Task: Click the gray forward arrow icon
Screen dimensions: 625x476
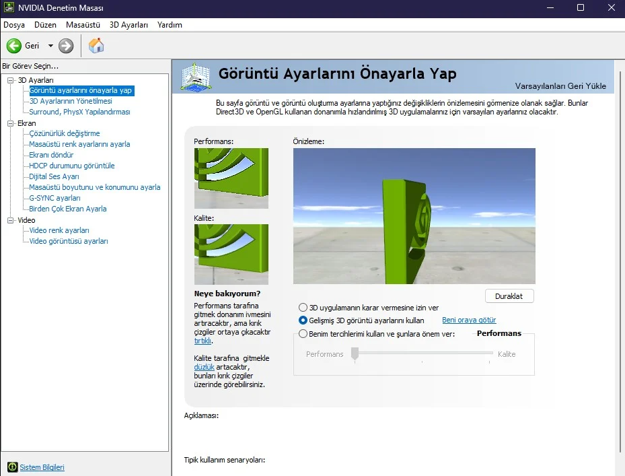Action: 66,46
